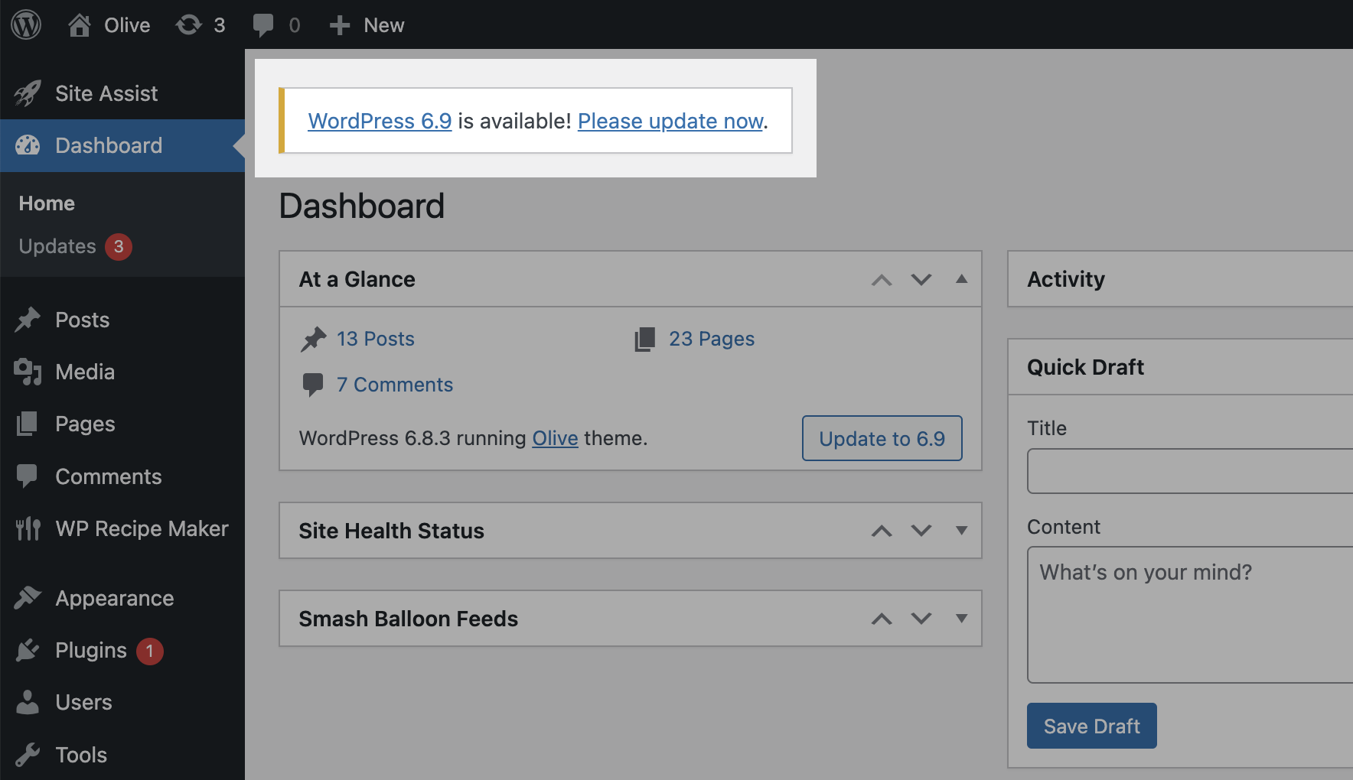This screenshot has width=1353, height=780.
Task: Open Appearance in the admin sidebar
Action: [x=122, y=598]
